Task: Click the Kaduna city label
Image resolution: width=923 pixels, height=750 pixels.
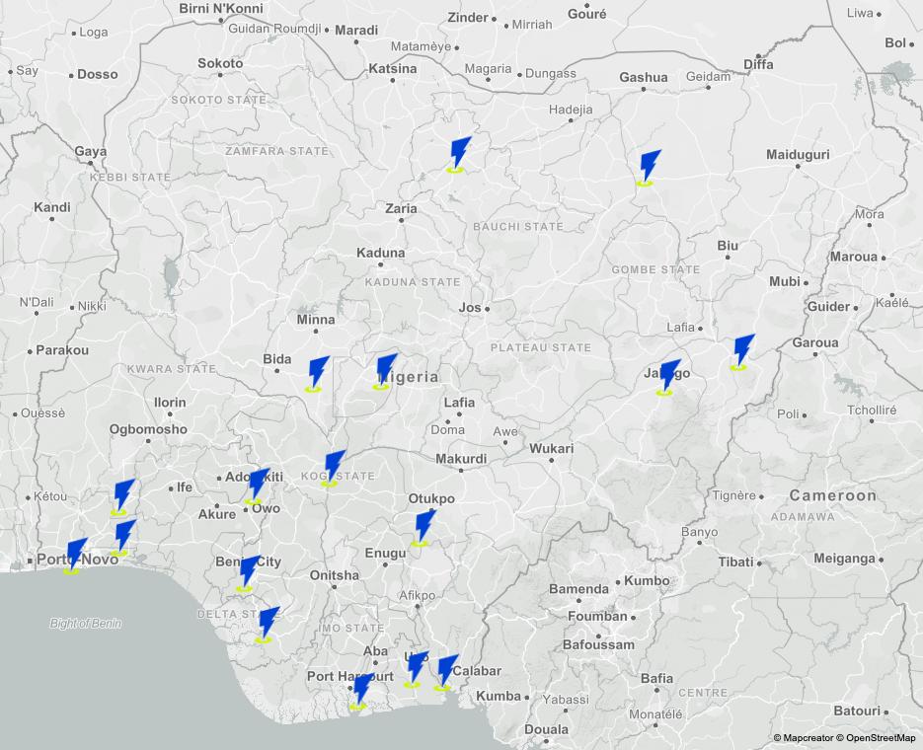Action: (381, 253)
